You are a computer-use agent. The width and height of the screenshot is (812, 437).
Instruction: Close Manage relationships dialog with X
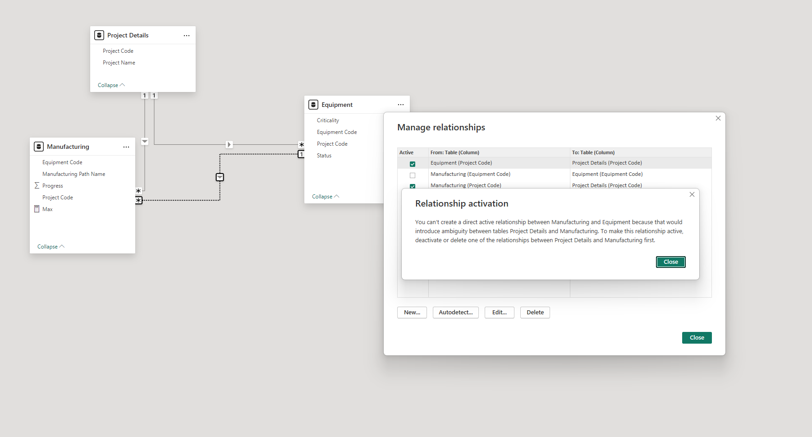718,118
